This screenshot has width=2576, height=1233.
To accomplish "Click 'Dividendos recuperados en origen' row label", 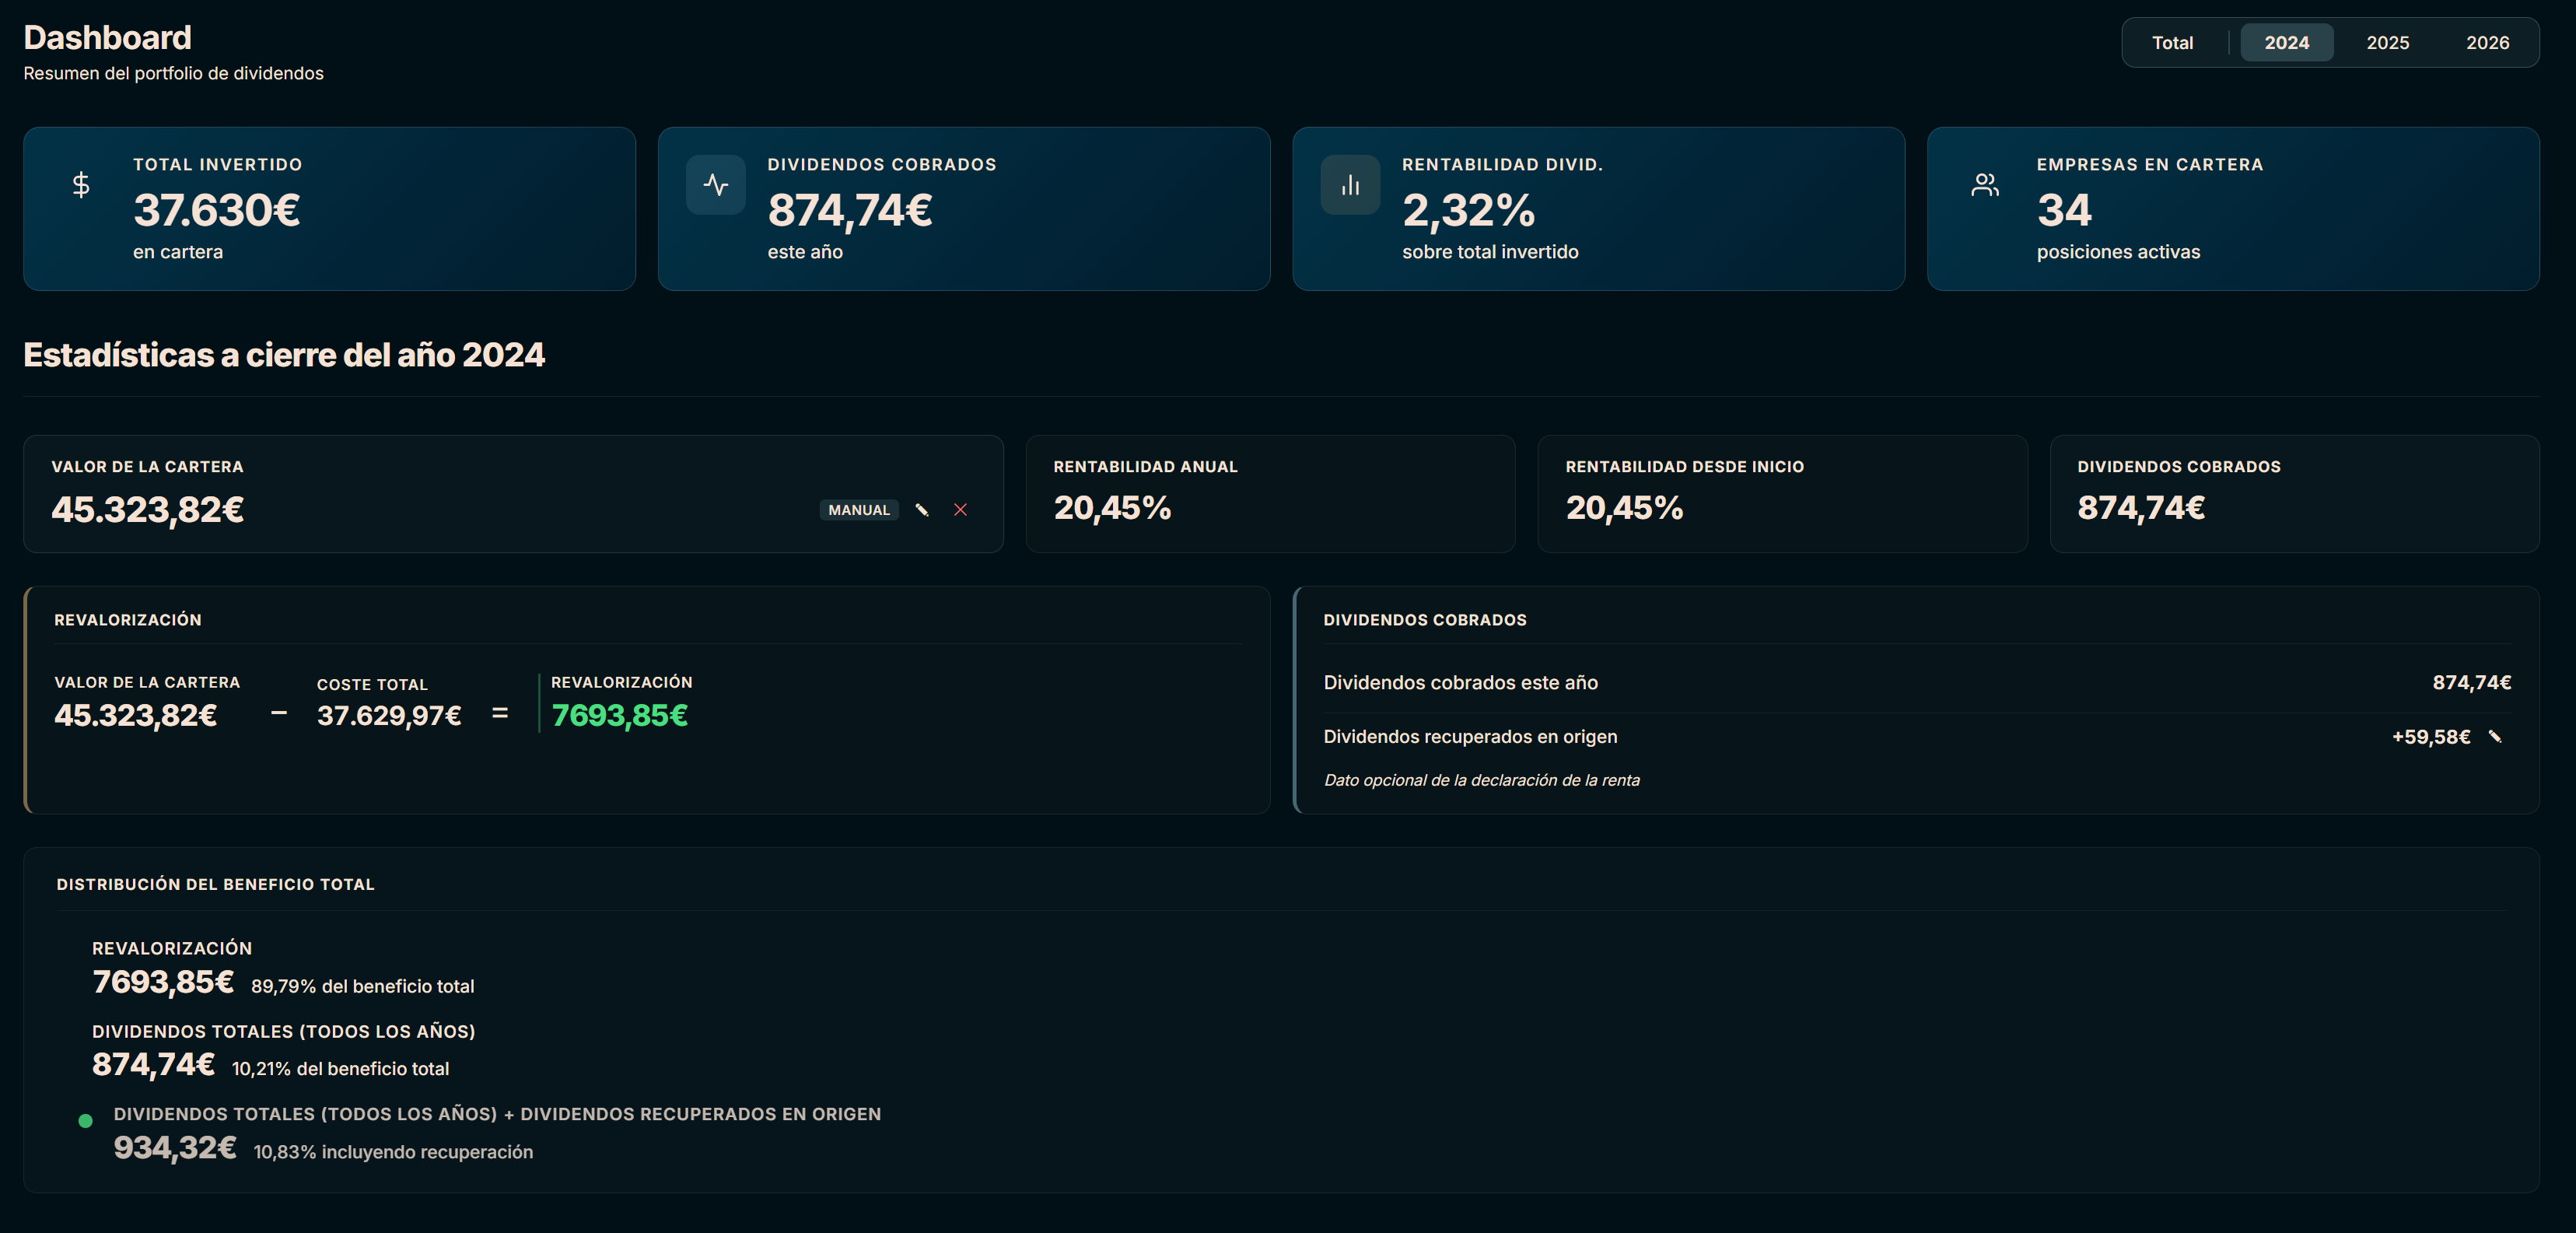I will 1470,737.
